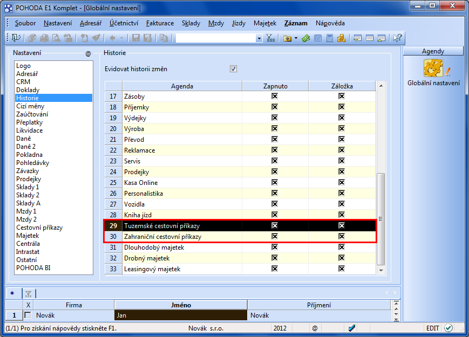Toggle Zapnuto checkbox for Leasingový majetek
Screen dimensions: 469x337
[x=275, y=269]
